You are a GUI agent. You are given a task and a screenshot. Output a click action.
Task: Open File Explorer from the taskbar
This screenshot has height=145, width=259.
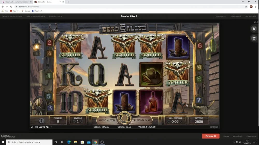click(75, 142)
